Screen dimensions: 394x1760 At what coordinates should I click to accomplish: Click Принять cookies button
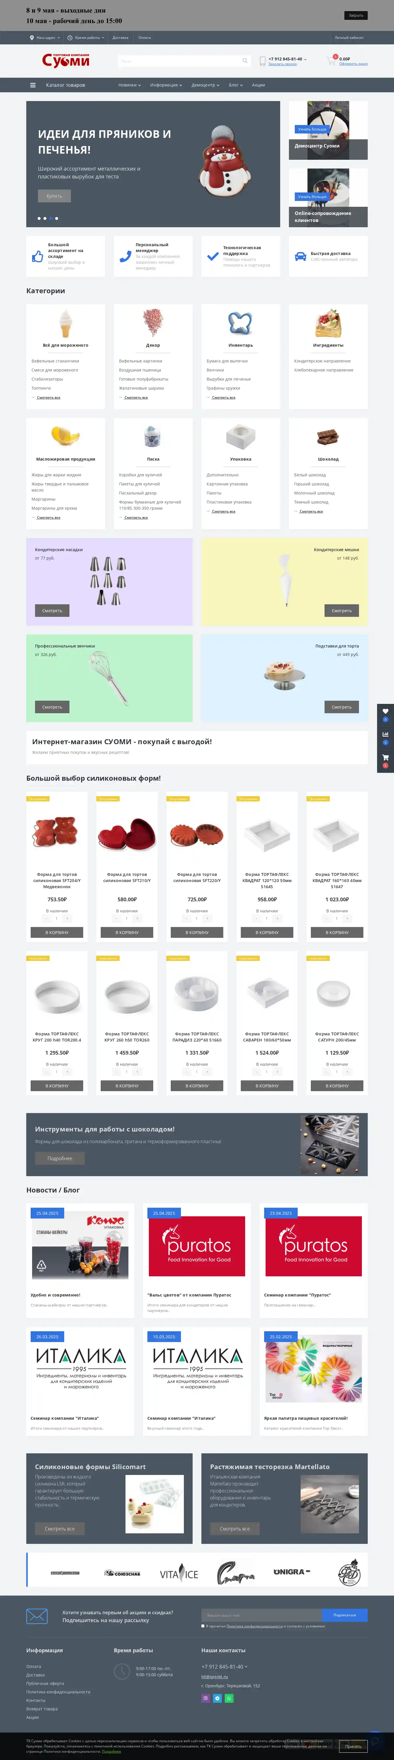tap(353, 1746)
